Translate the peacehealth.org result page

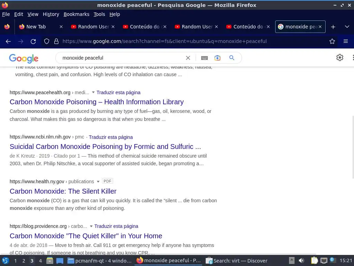(119, 92)
